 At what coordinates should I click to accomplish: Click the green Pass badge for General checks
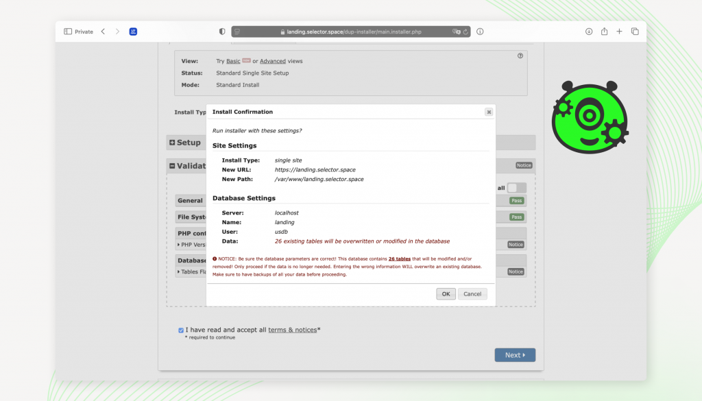tap(515, 200)
